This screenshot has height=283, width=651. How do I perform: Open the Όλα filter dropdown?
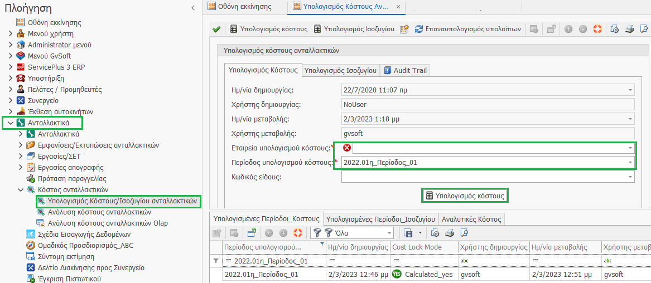tap(389, 233)
